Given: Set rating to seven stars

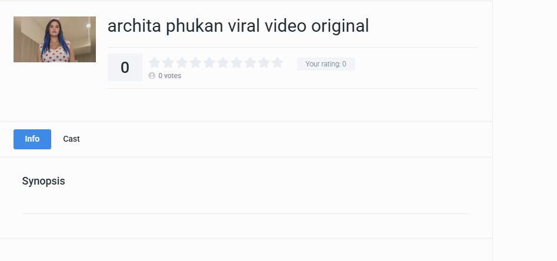Looking at the screenshot, I should (236, 63).
